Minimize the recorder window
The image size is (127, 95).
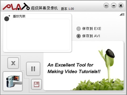(x=114, y=6)
